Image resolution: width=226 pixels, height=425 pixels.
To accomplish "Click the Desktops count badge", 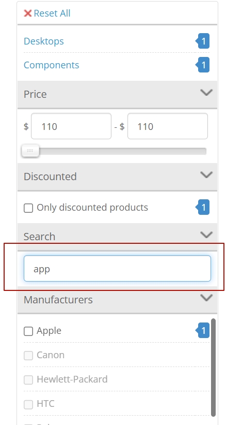I will coord(202,41).
